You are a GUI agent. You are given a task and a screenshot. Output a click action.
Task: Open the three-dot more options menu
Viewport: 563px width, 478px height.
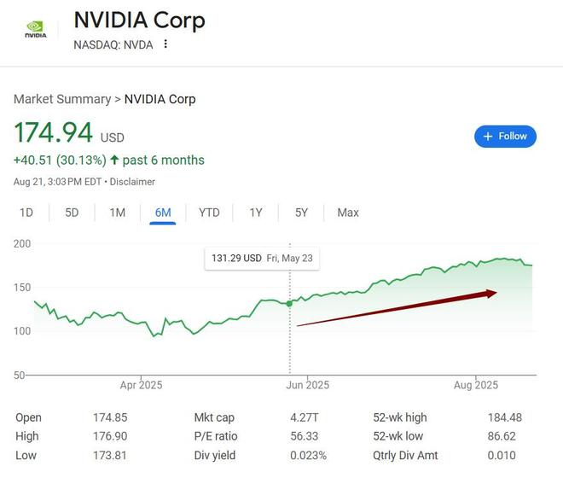(x=165, y=44)
